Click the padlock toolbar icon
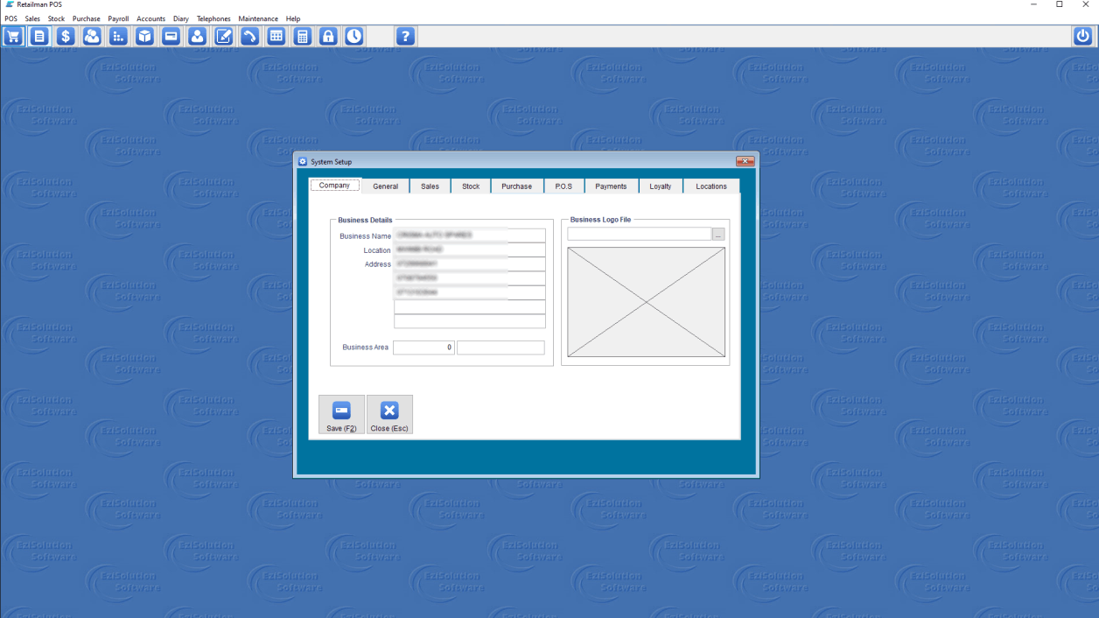The height and width of the screenshot is (618, 1099). coord(328,36)
